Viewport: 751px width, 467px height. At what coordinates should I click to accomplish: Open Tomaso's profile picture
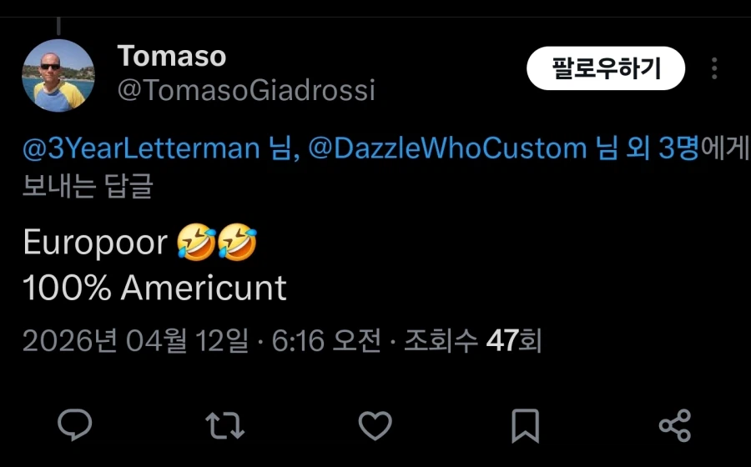coord(58,75)
